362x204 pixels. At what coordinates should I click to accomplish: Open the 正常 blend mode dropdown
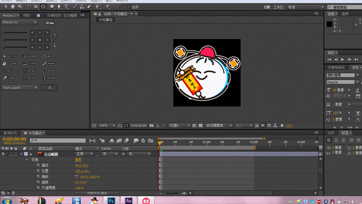tap(84, 154)
